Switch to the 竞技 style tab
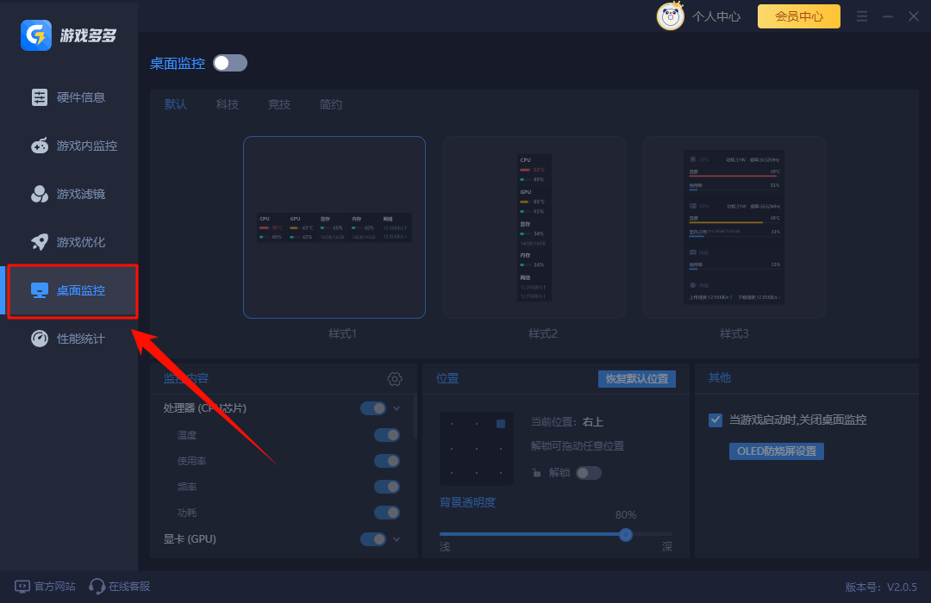This screenshot has width=931, height=603. tap(279, 104)
